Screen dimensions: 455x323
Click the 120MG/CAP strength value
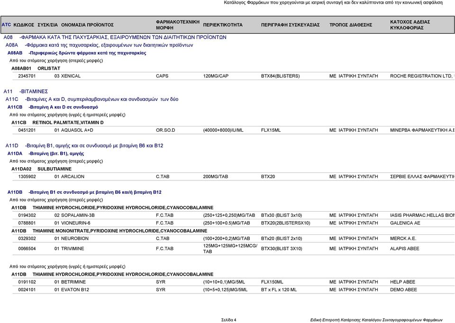pyautogui.click(x=216, y=76)
